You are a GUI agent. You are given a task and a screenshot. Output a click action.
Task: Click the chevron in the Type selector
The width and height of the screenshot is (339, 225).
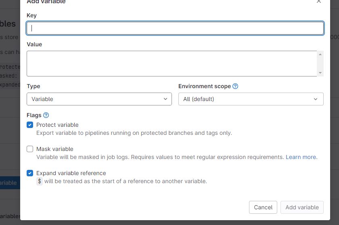pyautogui.click(x=165, y=99)
